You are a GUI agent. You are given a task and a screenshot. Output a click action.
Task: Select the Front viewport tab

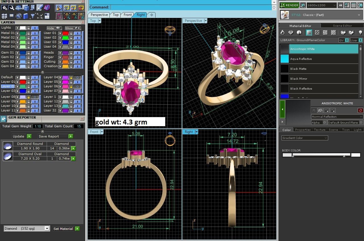127,15
